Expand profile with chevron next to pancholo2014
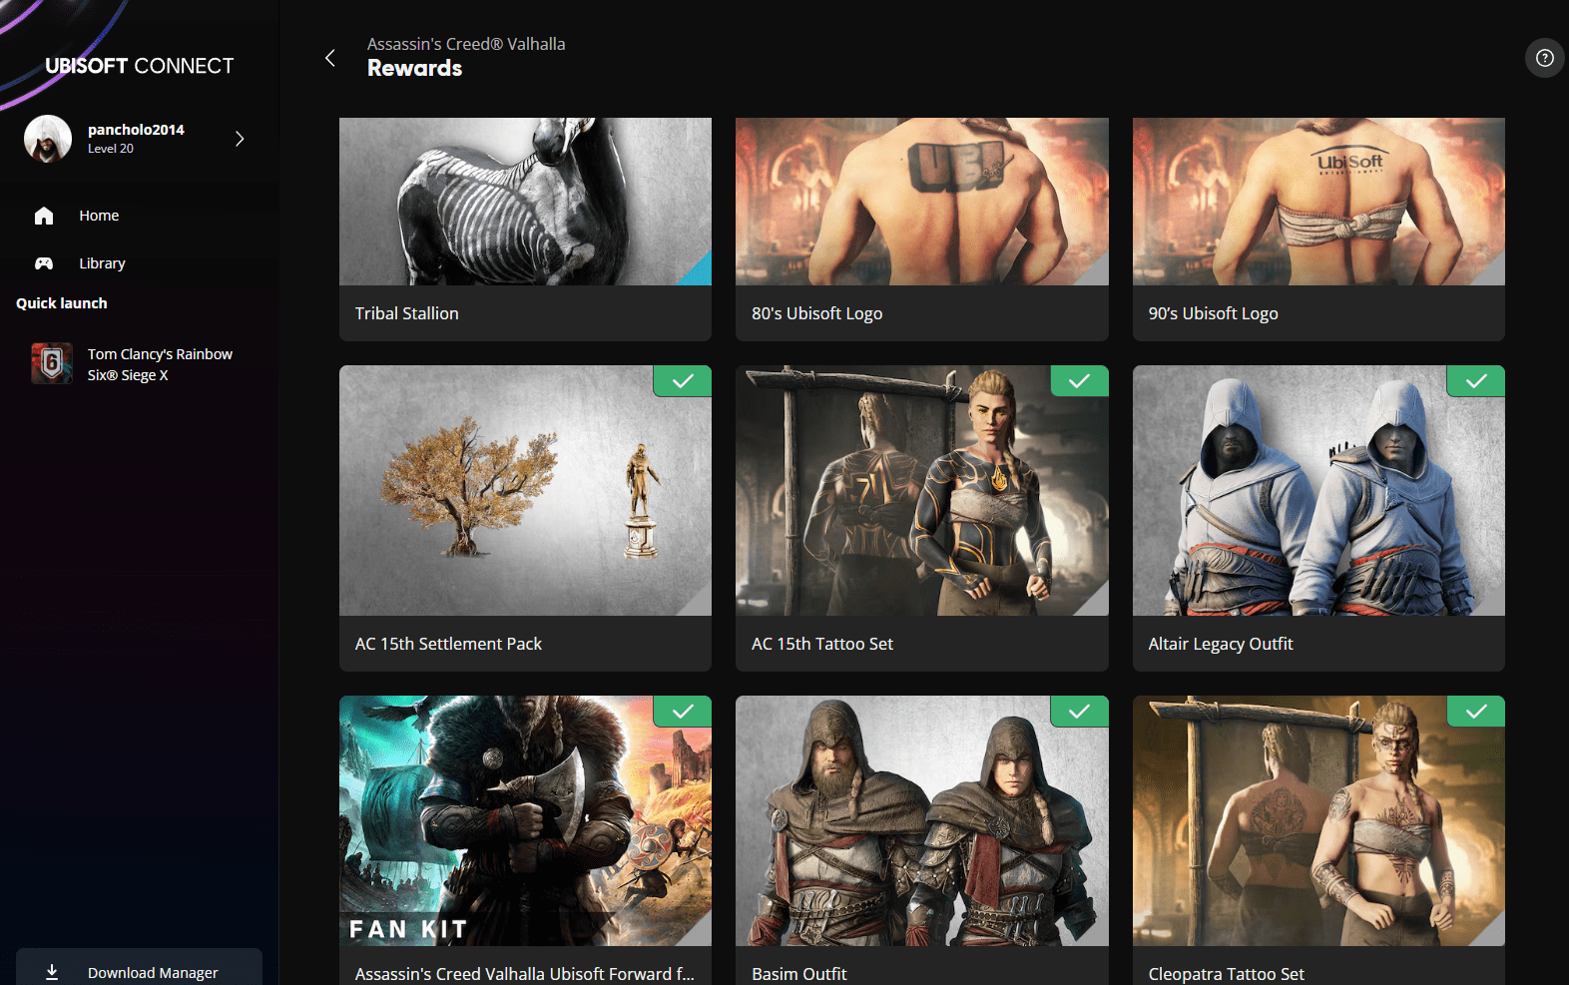 240,139
